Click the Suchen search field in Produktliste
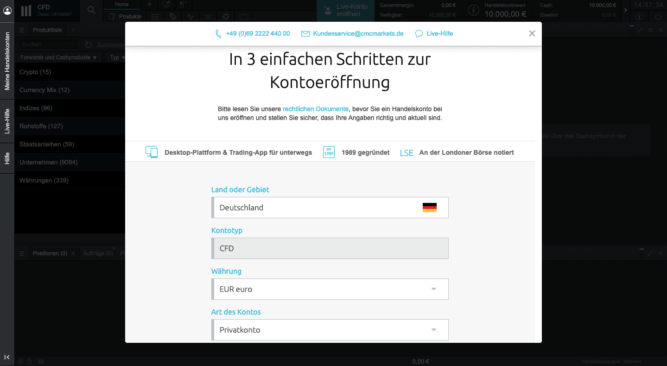 [x=48, y=45]
